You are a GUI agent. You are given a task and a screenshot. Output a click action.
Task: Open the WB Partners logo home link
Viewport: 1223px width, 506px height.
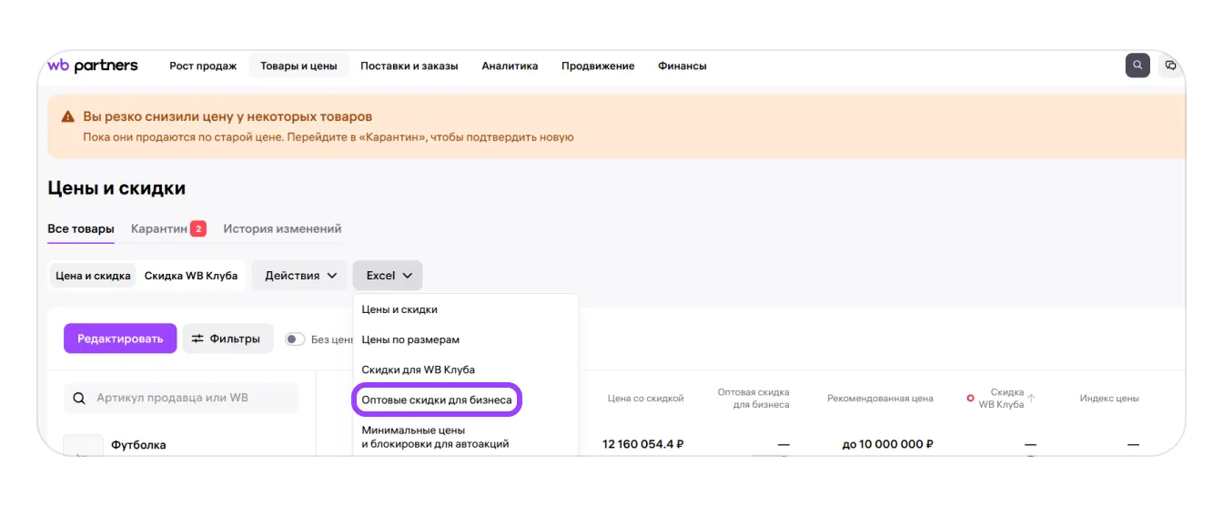93,66
